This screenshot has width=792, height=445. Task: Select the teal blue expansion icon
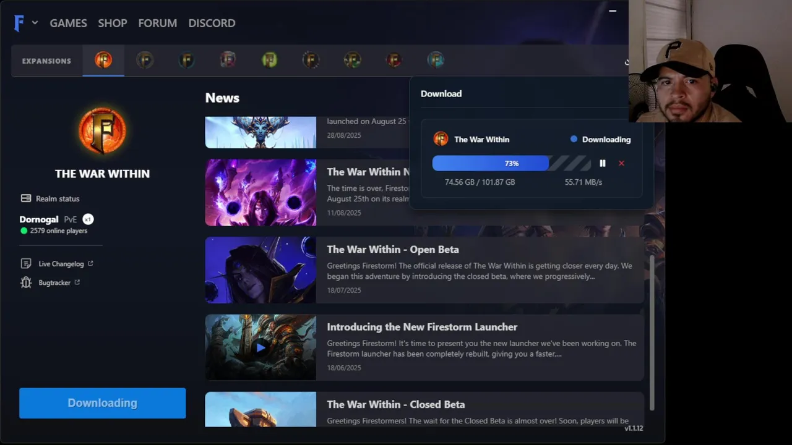coord(436,60)
